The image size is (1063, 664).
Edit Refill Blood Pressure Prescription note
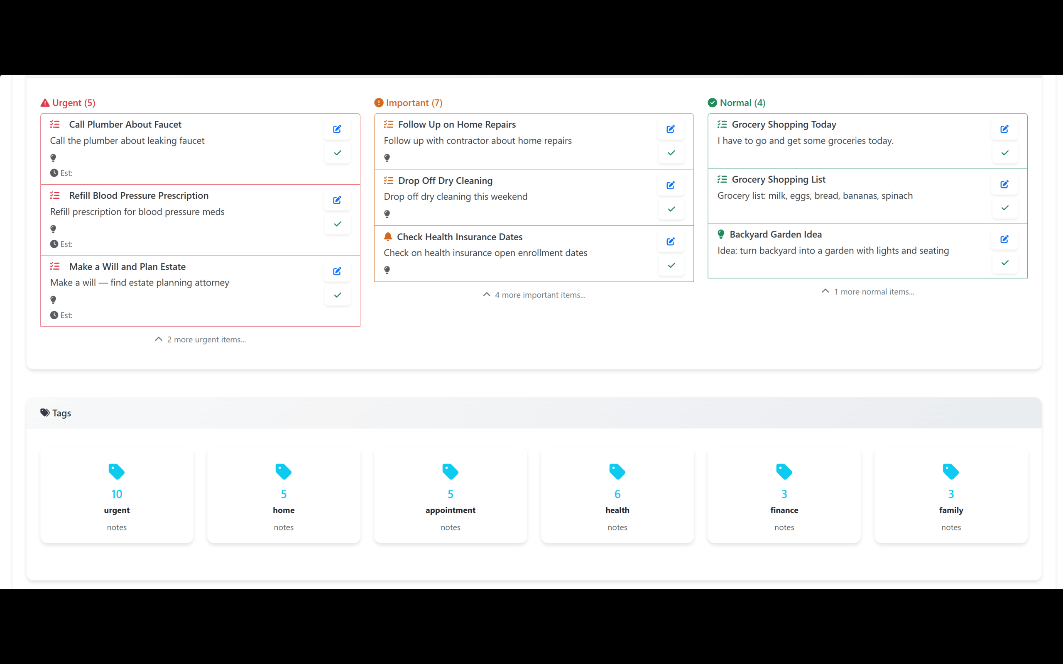tap(337, 200)
